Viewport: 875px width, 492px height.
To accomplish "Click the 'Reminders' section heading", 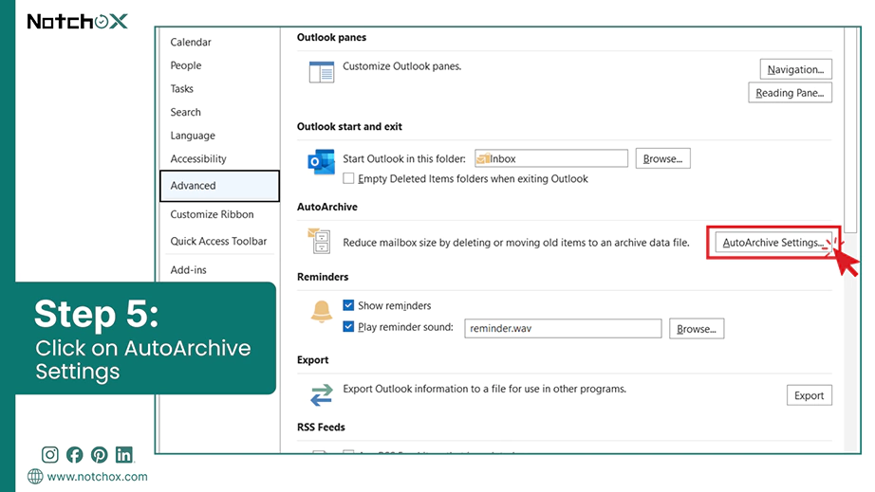I will tap(323, 277).
